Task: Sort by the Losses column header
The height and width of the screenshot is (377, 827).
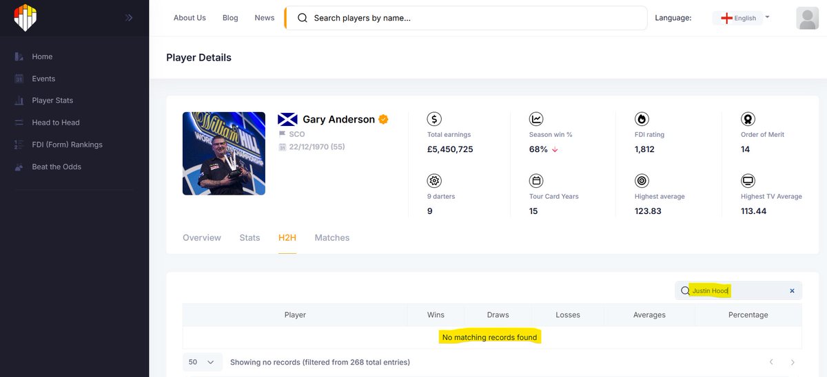Action: pyautogui.click(x=568, y=315)
